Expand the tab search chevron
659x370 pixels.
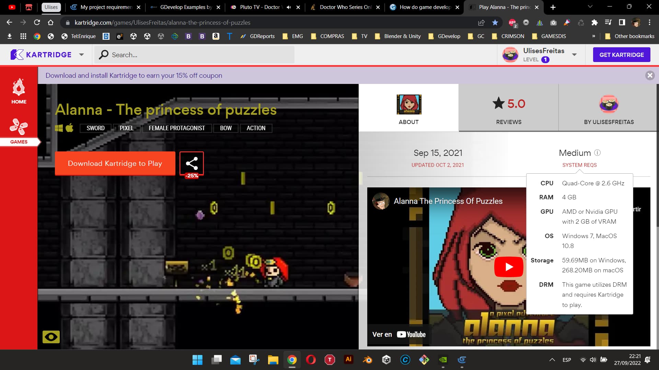tap(590, 7)
